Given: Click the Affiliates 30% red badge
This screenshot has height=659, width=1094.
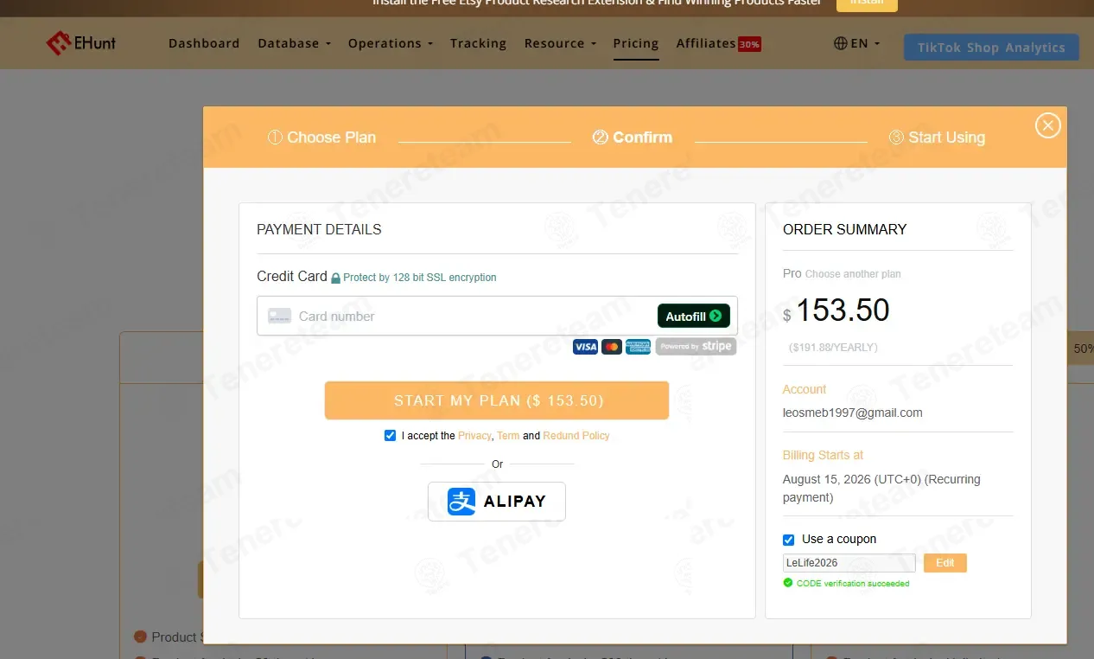Looking at the screenshot, I should pos(749,44).
